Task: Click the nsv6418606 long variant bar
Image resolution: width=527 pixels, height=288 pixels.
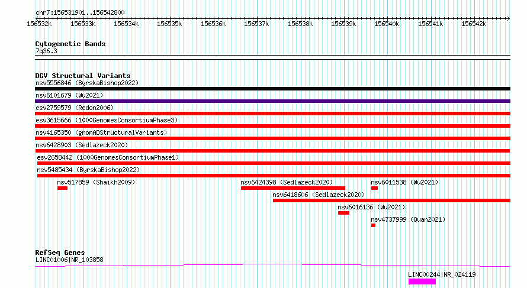Action: pyautogui.click(x=391, y=200)
